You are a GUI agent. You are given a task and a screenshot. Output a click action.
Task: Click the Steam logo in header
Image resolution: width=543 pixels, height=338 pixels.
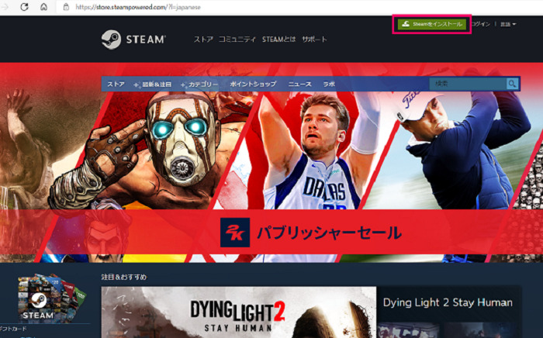(x=133, y=40)
